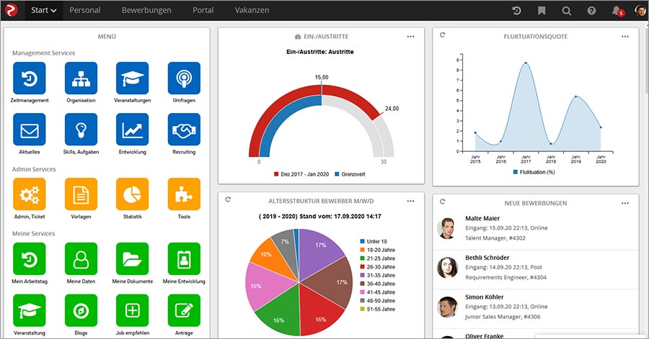Click the help question mark icon

point(591,11)
